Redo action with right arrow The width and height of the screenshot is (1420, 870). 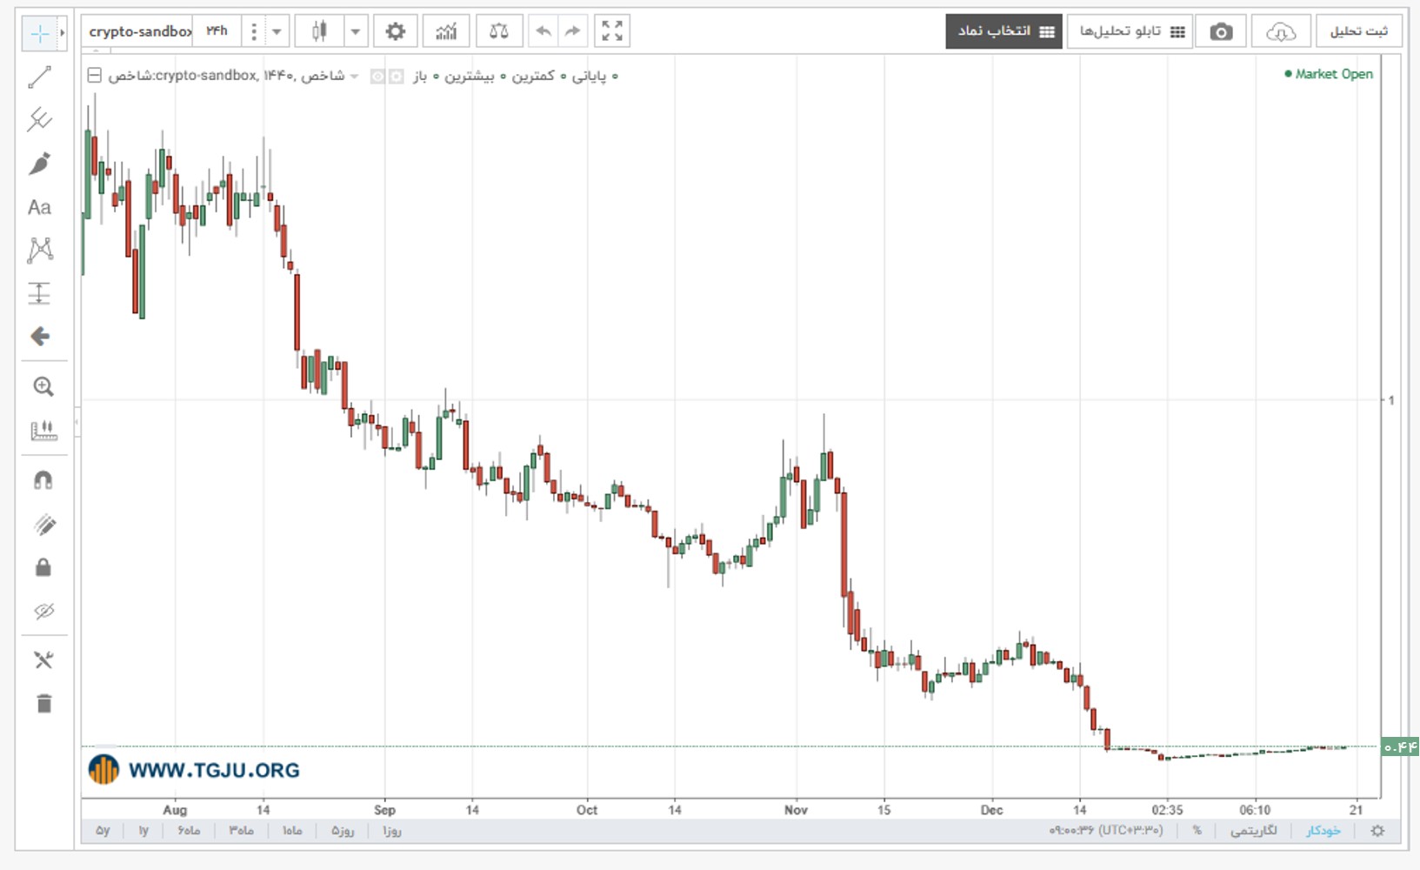click(x=572, y=31)
